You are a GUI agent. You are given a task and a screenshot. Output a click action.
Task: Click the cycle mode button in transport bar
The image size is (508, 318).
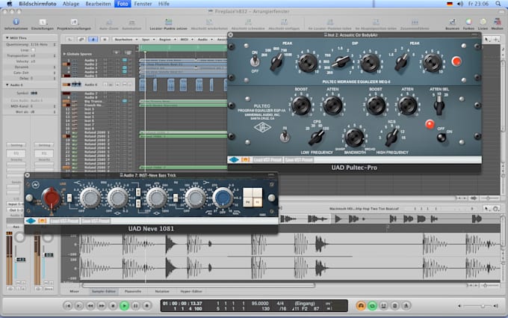(x=372, y=305)
